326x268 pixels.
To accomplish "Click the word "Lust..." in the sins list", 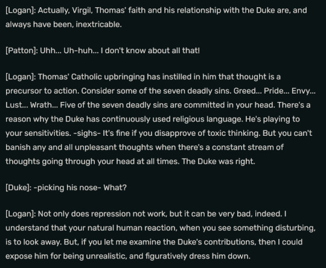I will pos(17,105).
